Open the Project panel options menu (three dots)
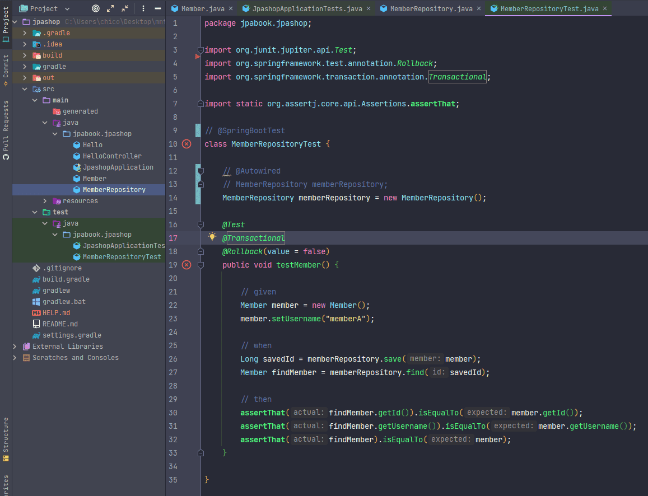The image size is (648, 496). 143,8
